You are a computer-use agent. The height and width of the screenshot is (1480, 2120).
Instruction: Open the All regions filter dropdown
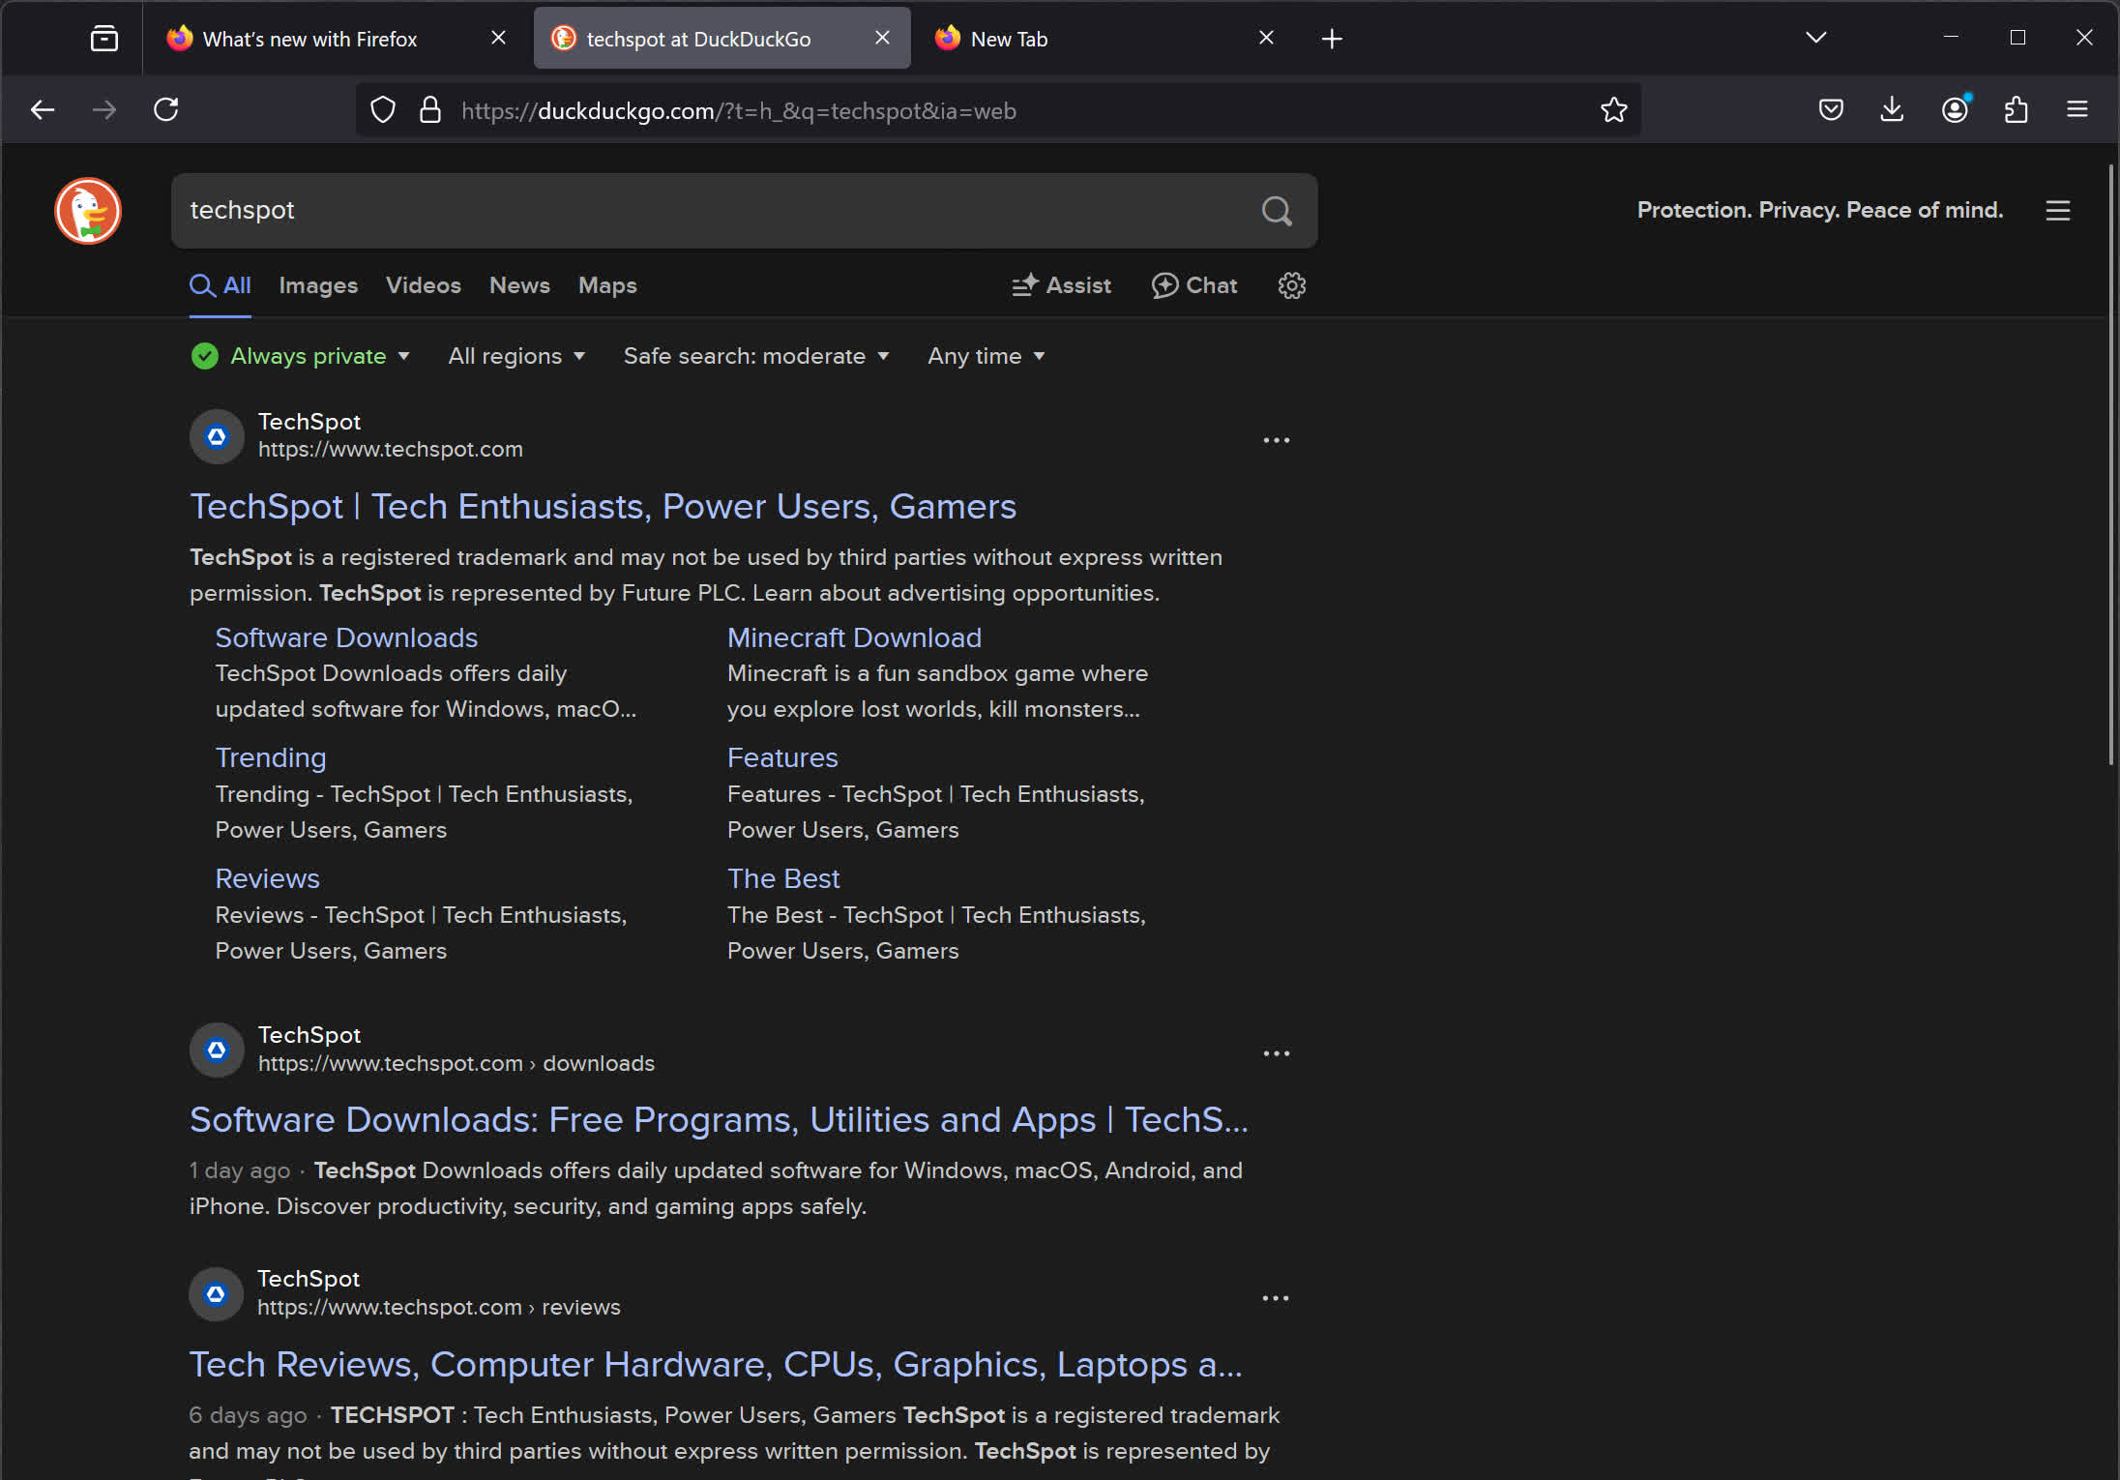point(516,356)
